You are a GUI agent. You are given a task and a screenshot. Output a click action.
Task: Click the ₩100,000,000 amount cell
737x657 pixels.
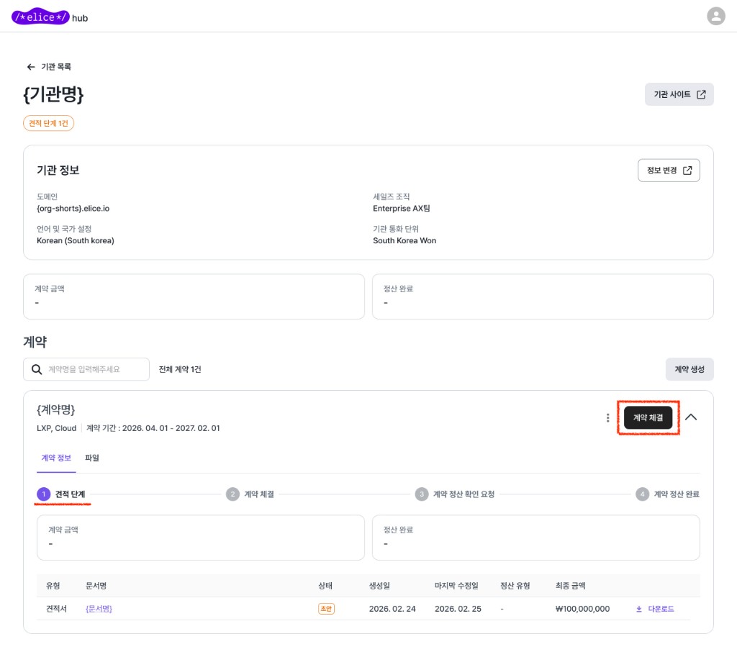[582, 609]
